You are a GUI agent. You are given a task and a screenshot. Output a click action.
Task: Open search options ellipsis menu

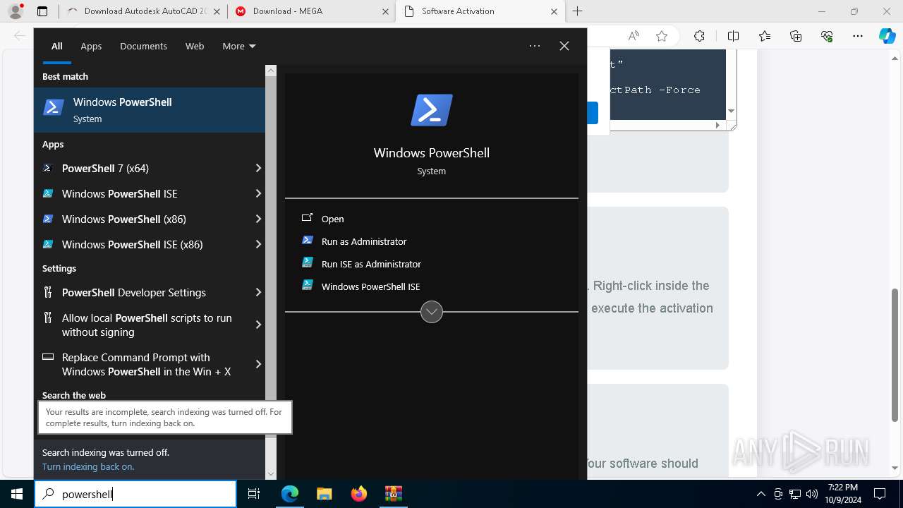point(535,46)
